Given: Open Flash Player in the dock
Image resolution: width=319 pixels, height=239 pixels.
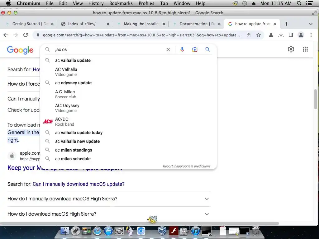Looking at the screenshot, I should point(174,231).
